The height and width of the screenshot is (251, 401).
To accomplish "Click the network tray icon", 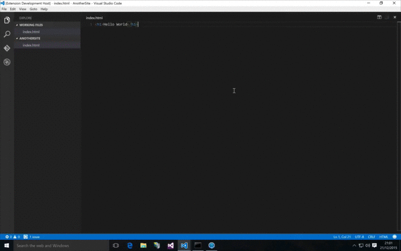I will point(361,245).
